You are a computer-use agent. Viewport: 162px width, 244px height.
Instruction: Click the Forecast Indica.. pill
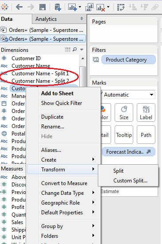pos(128,152)
